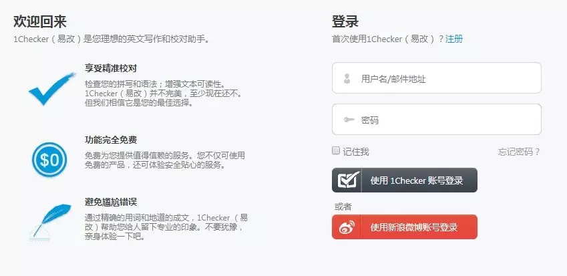567x276 pixels.
Task: Click the blue feather quill icon
Action: 49,222
